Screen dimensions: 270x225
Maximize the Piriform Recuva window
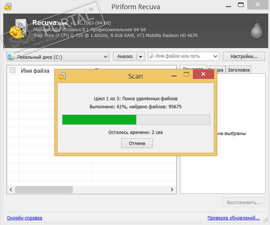[241, 5]
